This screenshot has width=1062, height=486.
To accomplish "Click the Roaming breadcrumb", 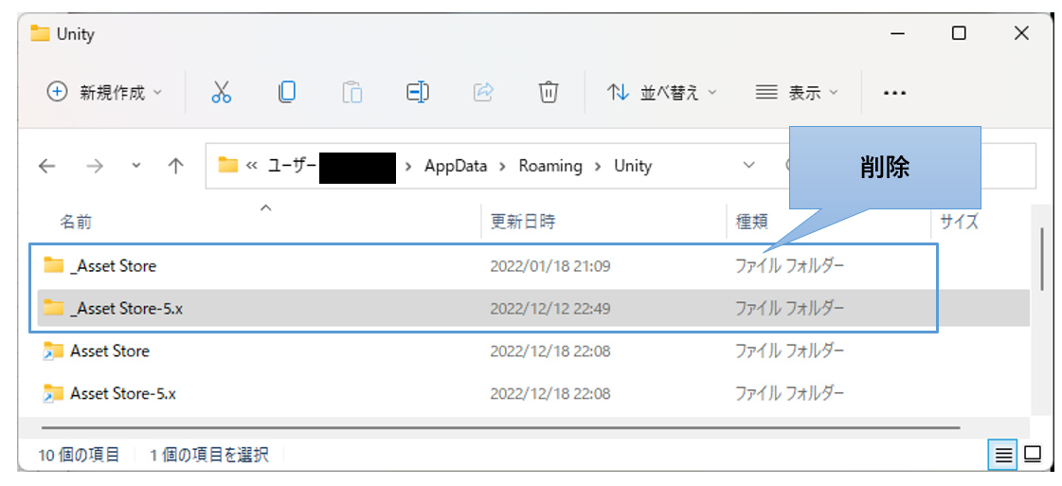I will (550, 166).
